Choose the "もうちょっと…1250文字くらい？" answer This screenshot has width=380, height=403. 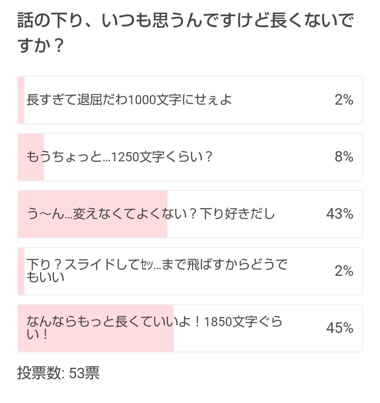[x=120, y=157]
